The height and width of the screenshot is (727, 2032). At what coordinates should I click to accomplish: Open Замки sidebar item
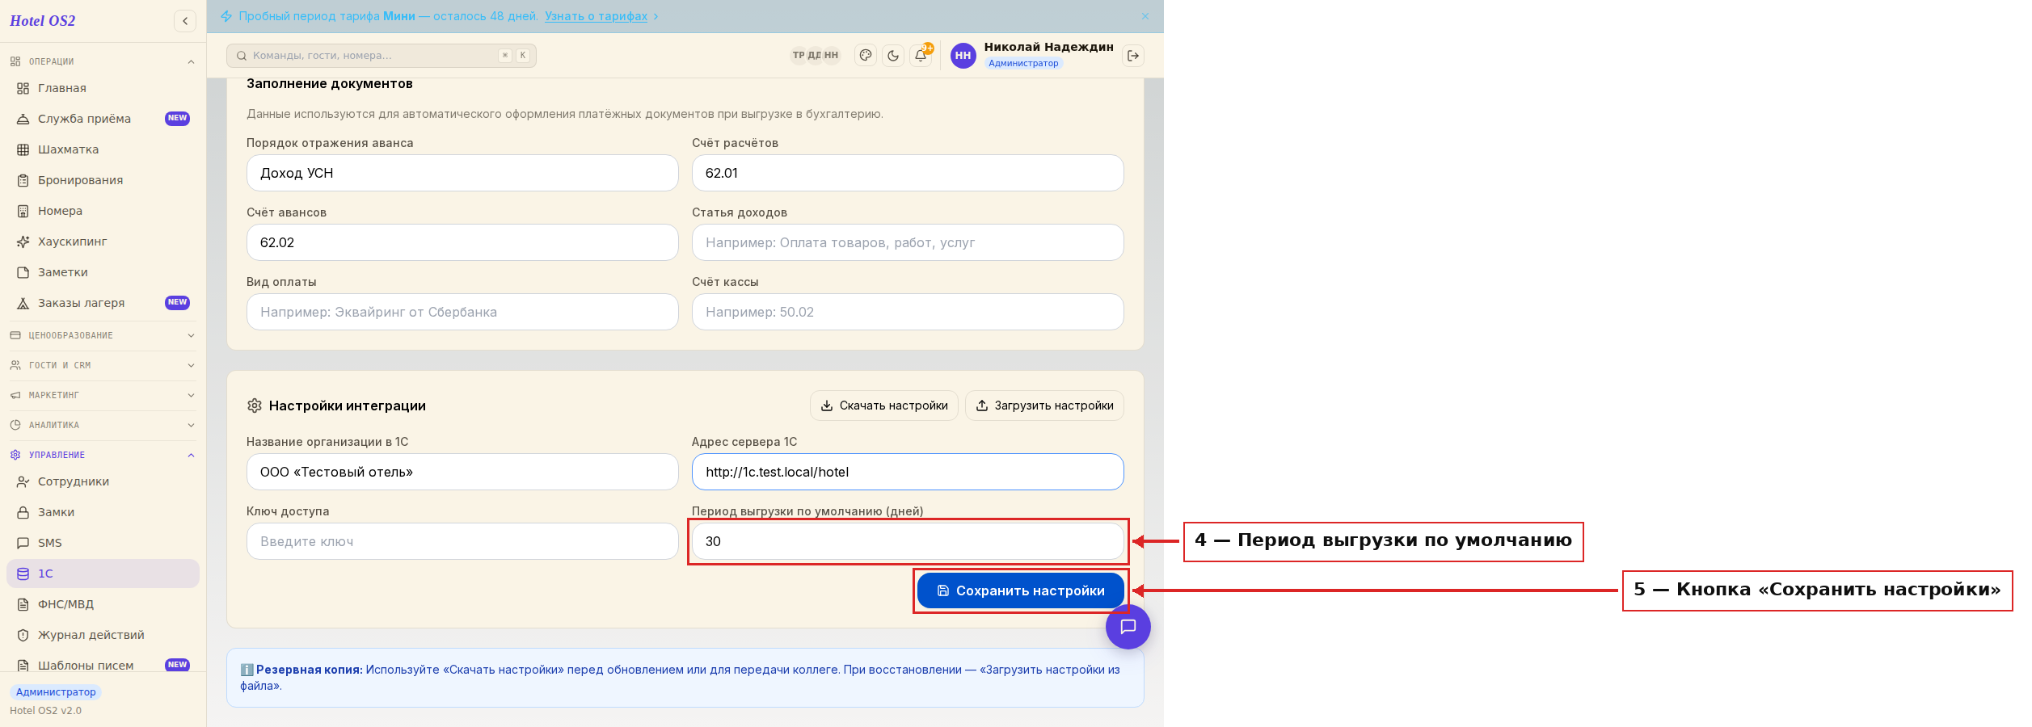[x=103, y=512]
